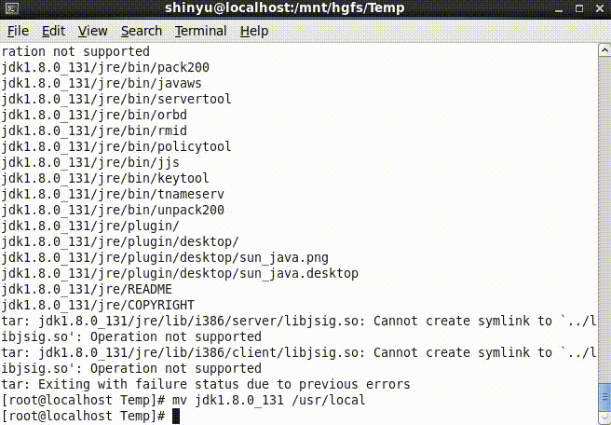Click the scrollbar thumb at bottom

[604, 397]
